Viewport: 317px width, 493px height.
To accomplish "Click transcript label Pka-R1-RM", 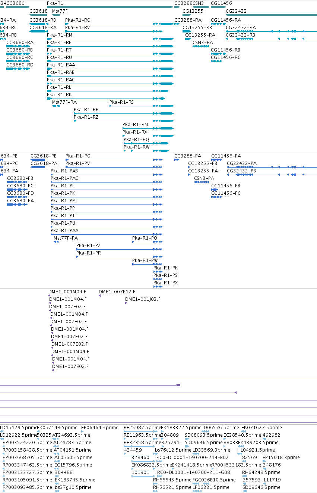I will 60,35.
